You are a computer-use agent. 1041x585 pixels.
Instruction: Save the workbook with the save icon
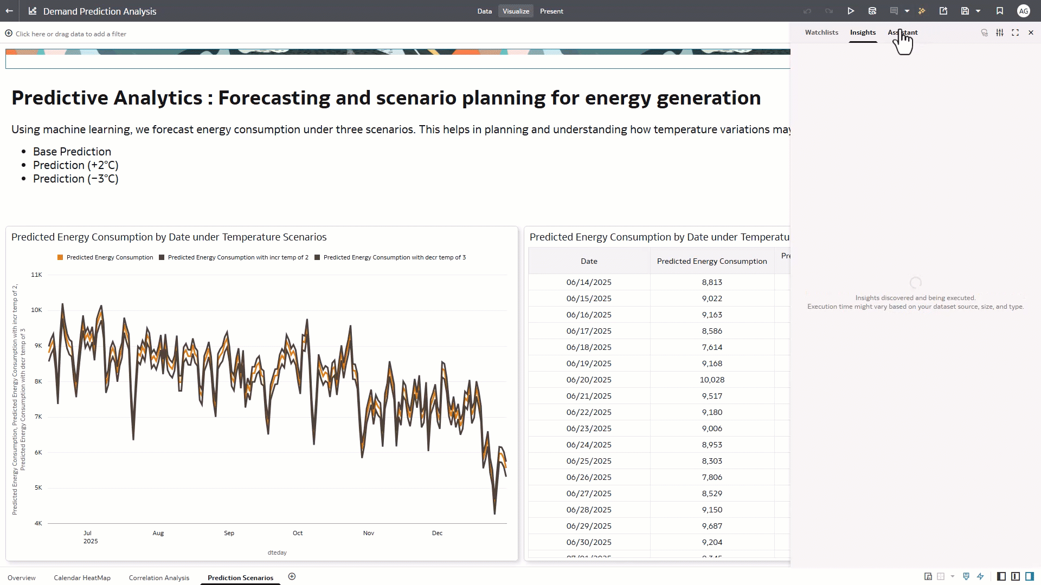tap(965, 11)
